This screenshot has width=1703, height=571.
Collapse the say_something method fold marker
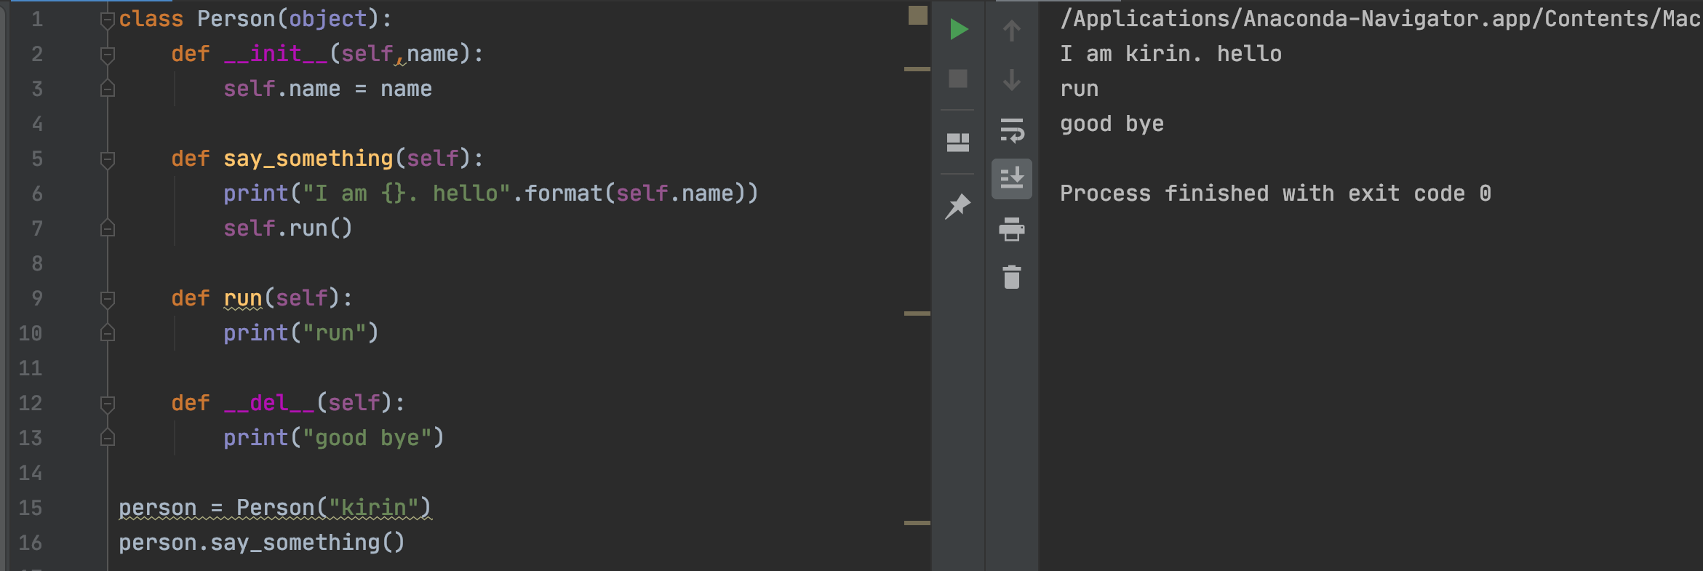click(108, 160)
